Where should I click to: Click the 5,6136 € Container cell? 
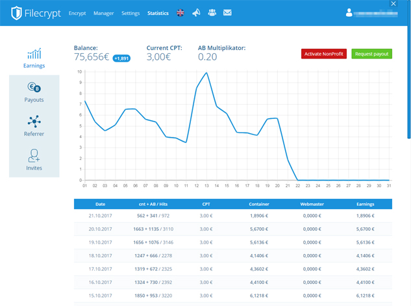click(259, 242)
